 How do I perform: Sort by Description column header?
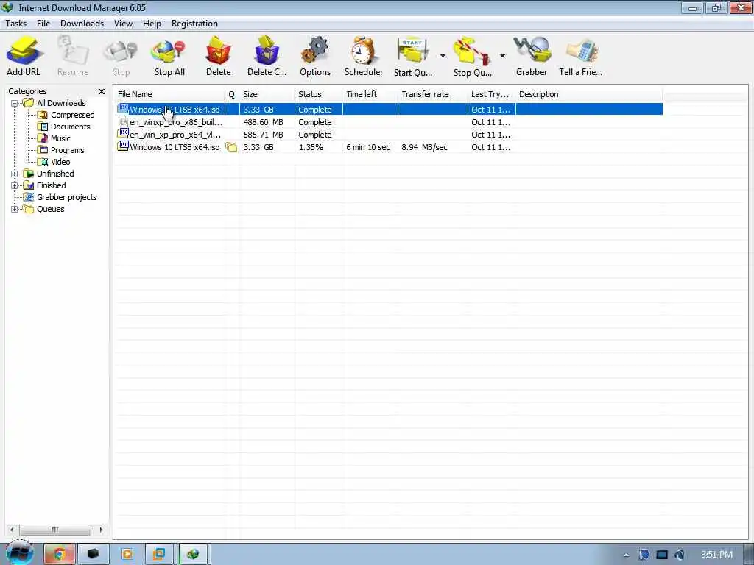[x=589, y=94]
